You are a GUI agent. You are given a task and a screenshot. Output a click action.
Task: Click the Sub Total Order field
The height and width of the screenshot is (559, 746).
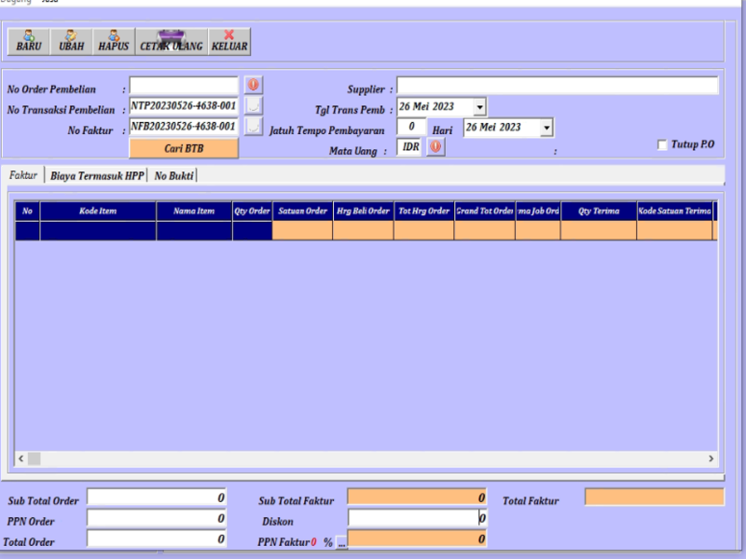157,498
